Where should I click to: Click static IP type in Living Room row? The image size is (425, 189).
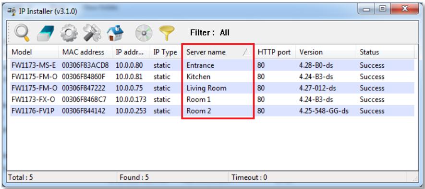[x=162, y=88]
